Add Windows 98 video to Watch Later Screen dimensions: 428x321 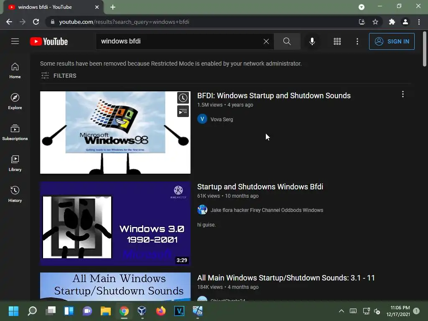[183, 98]
